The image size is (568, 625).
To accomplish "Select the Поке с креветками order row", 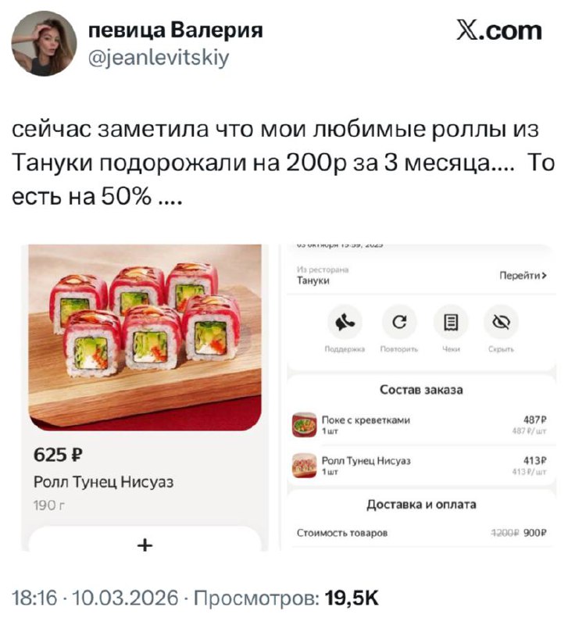I will [420, 425].
